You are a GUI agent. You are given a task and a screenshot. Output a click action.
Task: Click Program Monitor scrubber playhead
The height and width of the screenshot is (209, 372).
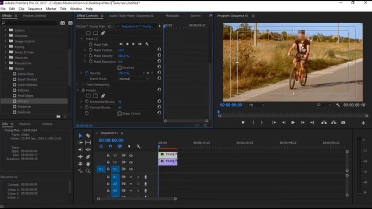pyautogui.click(x=219, y=112)
